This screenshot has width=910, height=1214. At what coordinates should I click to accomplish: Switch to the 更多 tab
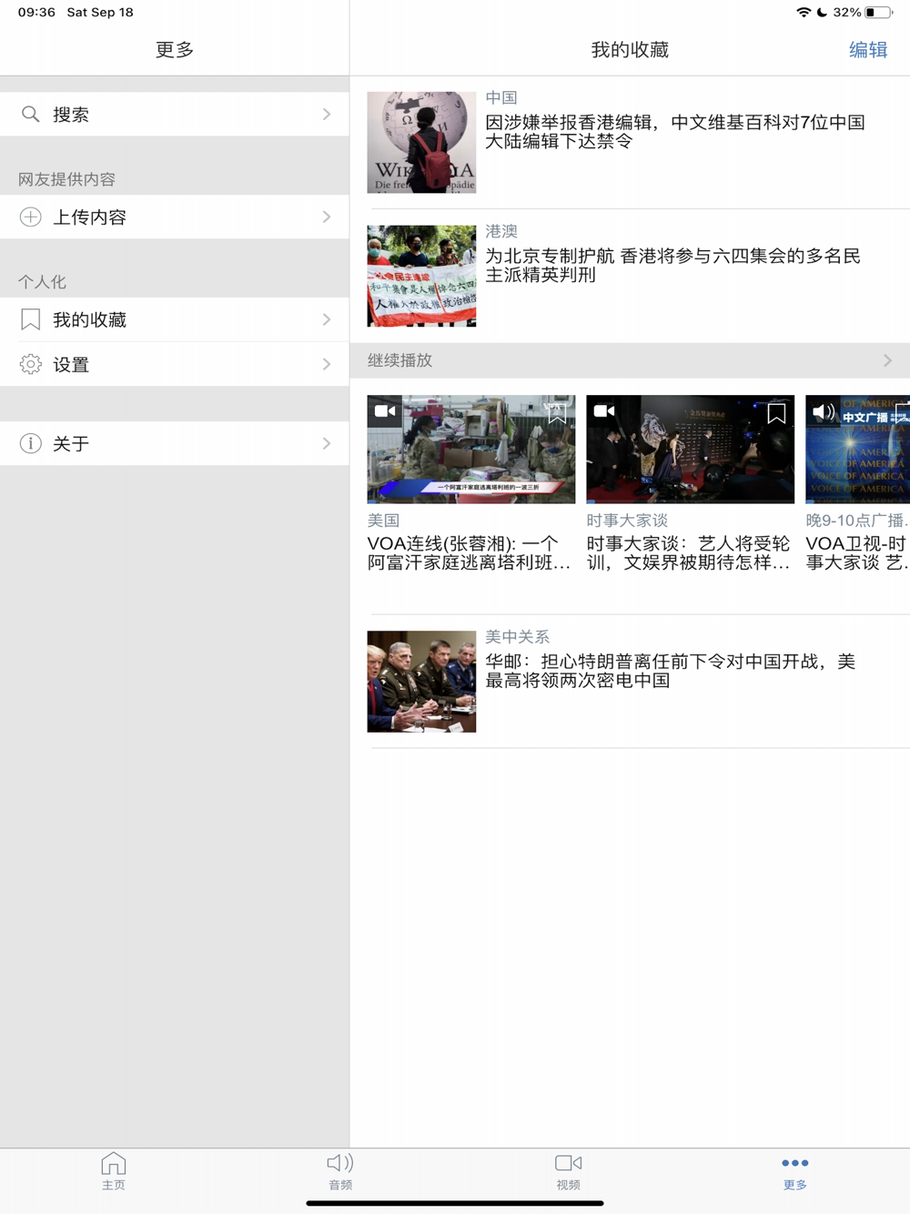794,1171
